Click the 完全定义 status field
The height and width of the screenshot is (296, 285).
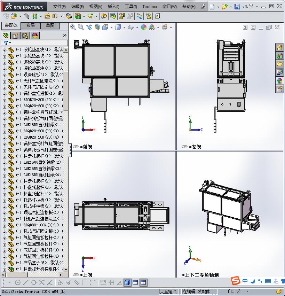(x=168, y=291)
